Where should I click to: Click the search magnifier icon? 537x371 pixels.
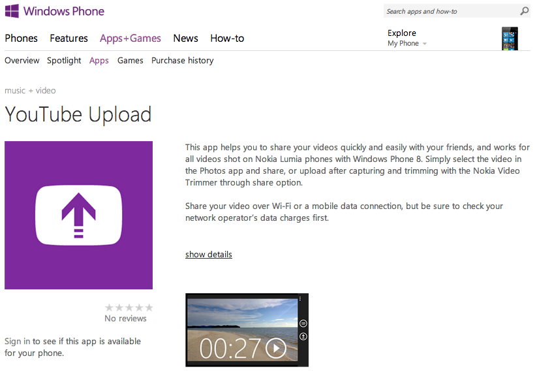525,11
